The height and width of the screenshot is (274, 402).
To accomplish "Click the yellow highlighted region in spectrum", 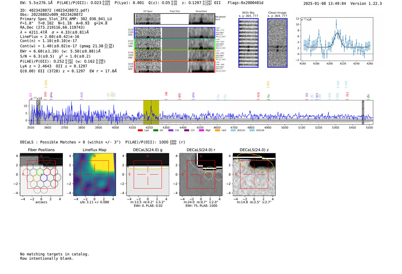I will (x=151, y=112).
